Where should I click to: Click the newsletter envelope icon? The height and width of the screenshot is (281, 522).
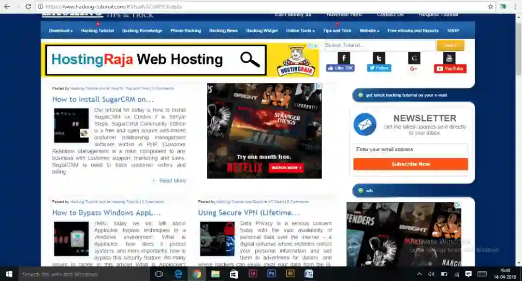coord(365,125)
